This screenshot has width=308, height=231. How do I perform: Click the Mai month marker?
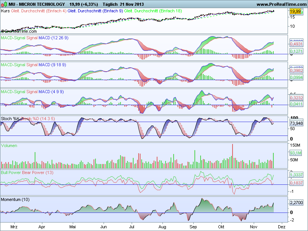(72, 227)
